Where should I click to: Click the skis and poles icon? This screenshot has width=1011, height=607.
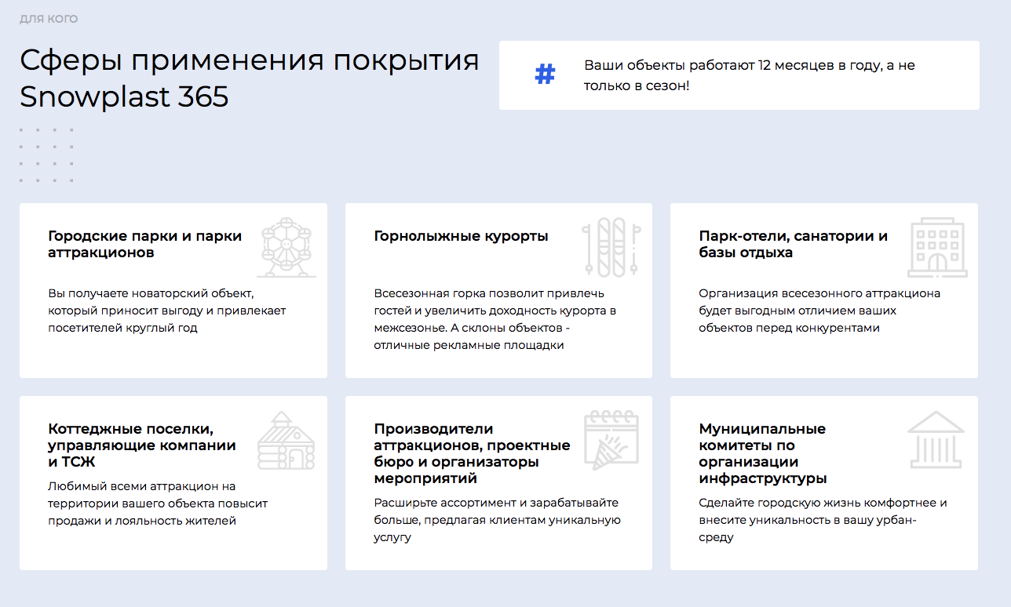(612, 248)
